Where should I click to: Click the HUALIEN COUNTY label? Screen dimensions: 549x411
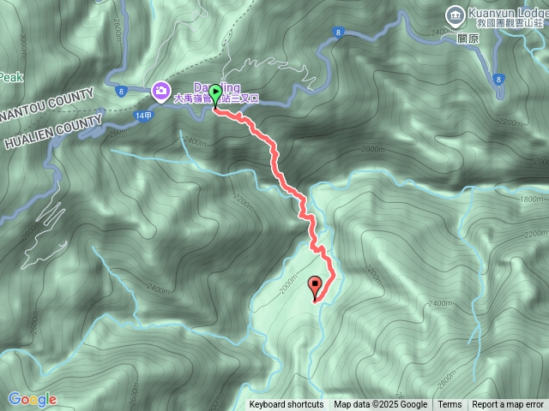click(53, 132)
